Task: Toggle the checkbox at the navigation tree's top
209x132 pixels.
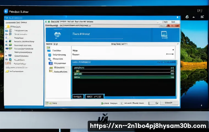Action: pos(48,47)
